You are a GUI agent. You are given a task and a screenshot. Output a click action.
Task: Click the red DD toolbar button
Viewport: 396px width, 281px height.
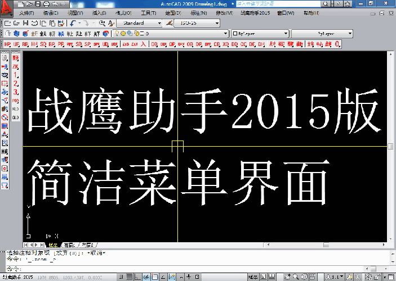tap(234, 44)
